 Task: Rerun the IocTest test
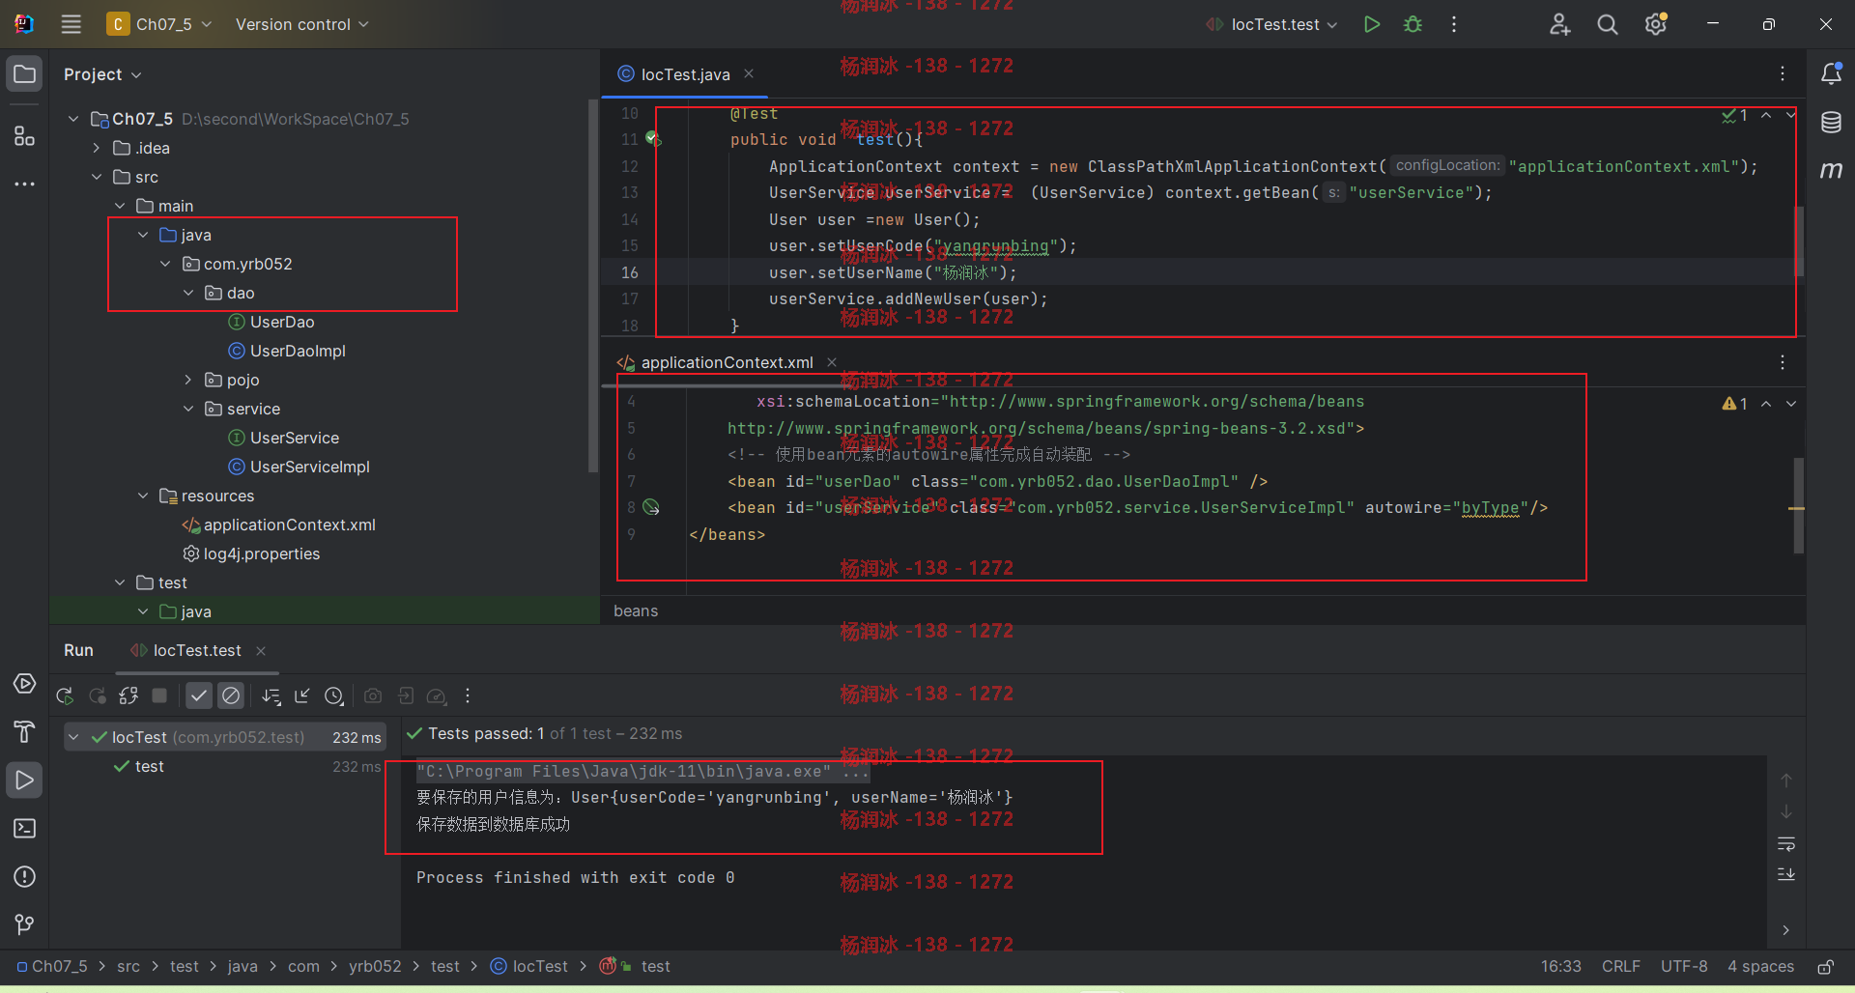click(x=65, y=695)
